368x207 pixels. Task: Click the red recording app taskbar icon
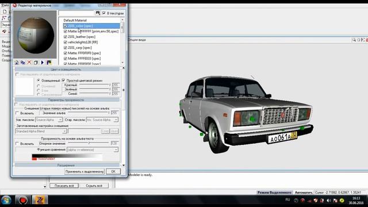click(x=23, y=200)
